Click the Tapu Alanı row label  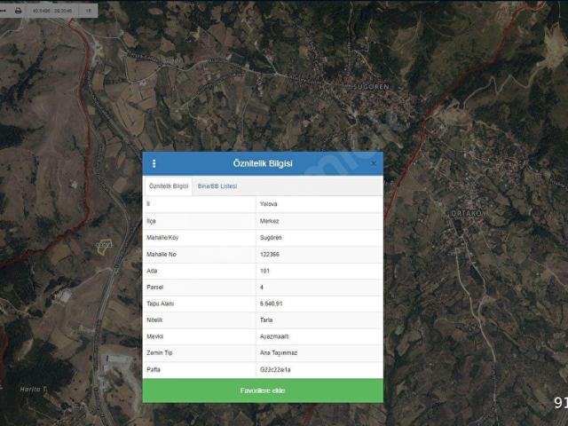tap(160, 304)
